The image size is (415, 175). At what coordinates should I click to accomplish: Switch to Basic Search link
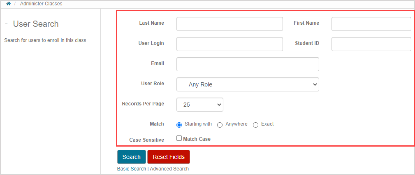[132, 169]
